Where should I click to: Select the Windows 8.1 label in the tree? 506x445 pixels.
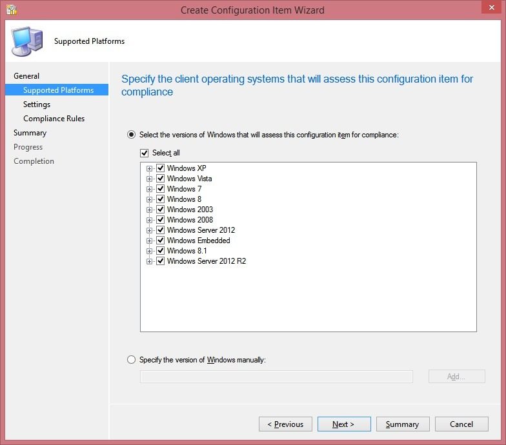pos(187,250)
